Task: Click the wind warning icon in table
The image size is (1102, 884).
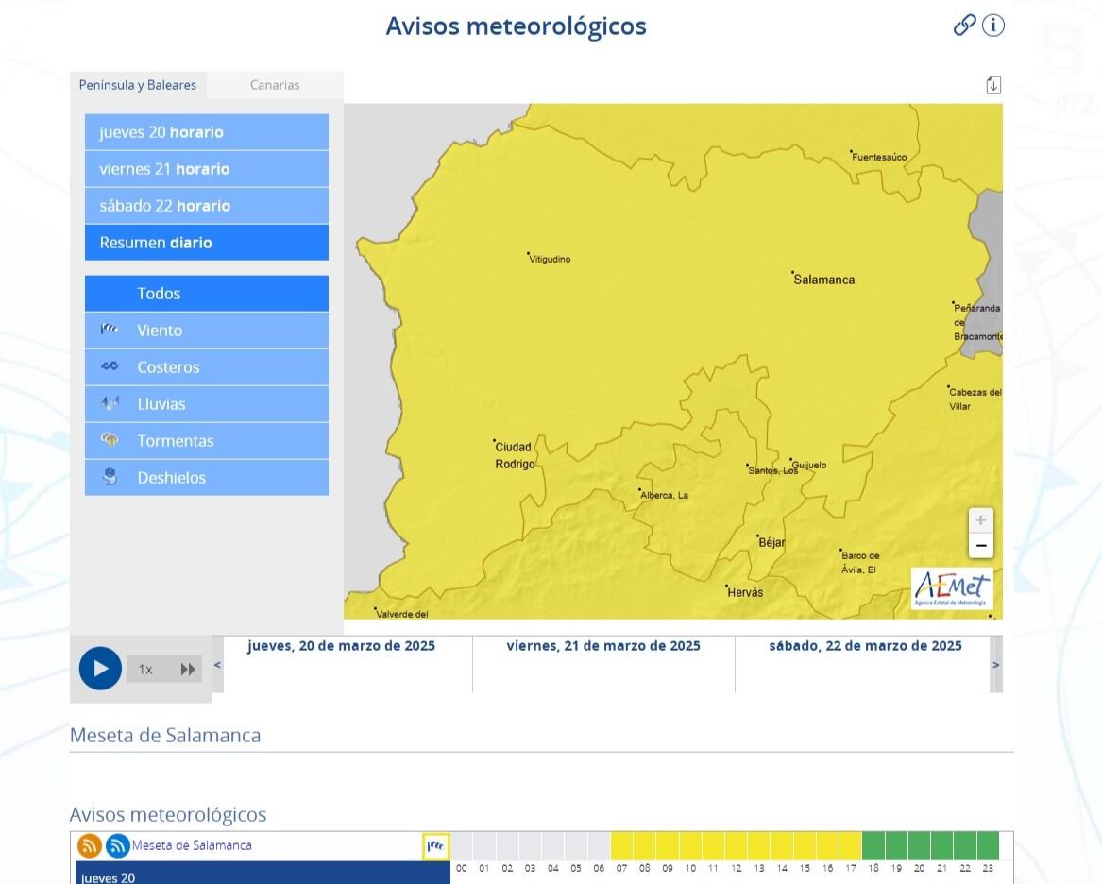Action: click(x=435, y=846)
